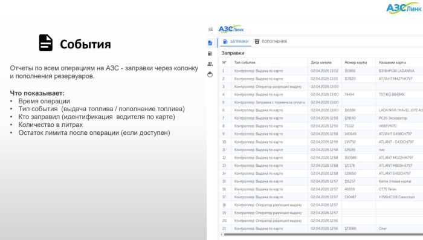423x240 pixels.
Task: Select the События slide title text
Action: pyautogui.click(x=85, y=44)
